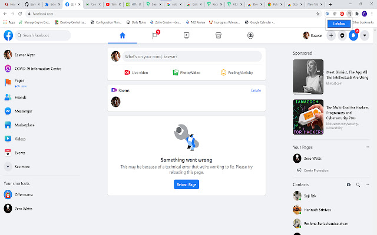Add Photo/Video to post
This screenshot has height=235, width=377.
click(x=186, y=73)
